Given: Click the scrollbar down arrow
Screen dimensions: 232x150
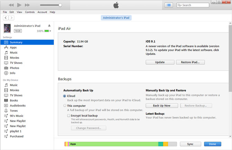Looking at the screenshot, I should coord(230,136).
